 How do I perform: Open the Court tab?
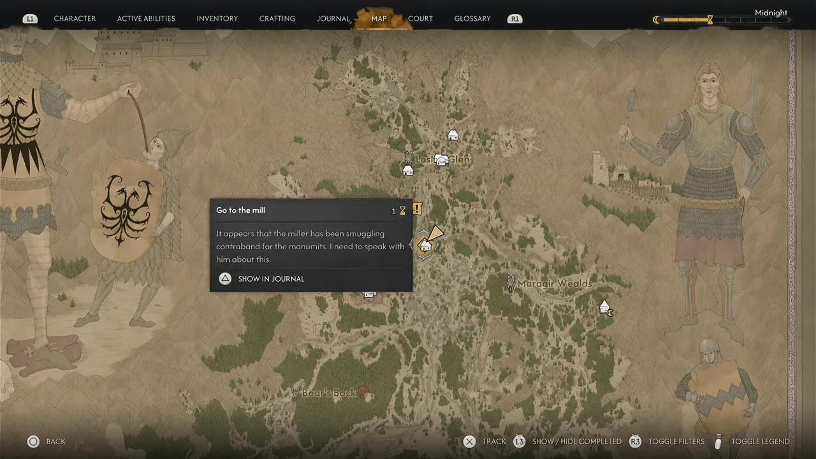pos(420,18)
